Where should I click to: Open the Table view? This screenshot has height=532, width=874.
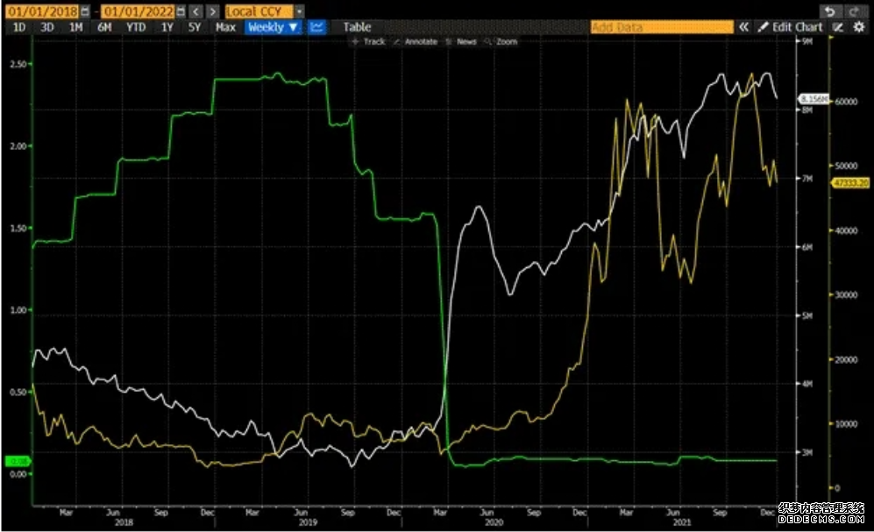click(x=357, y=27)
